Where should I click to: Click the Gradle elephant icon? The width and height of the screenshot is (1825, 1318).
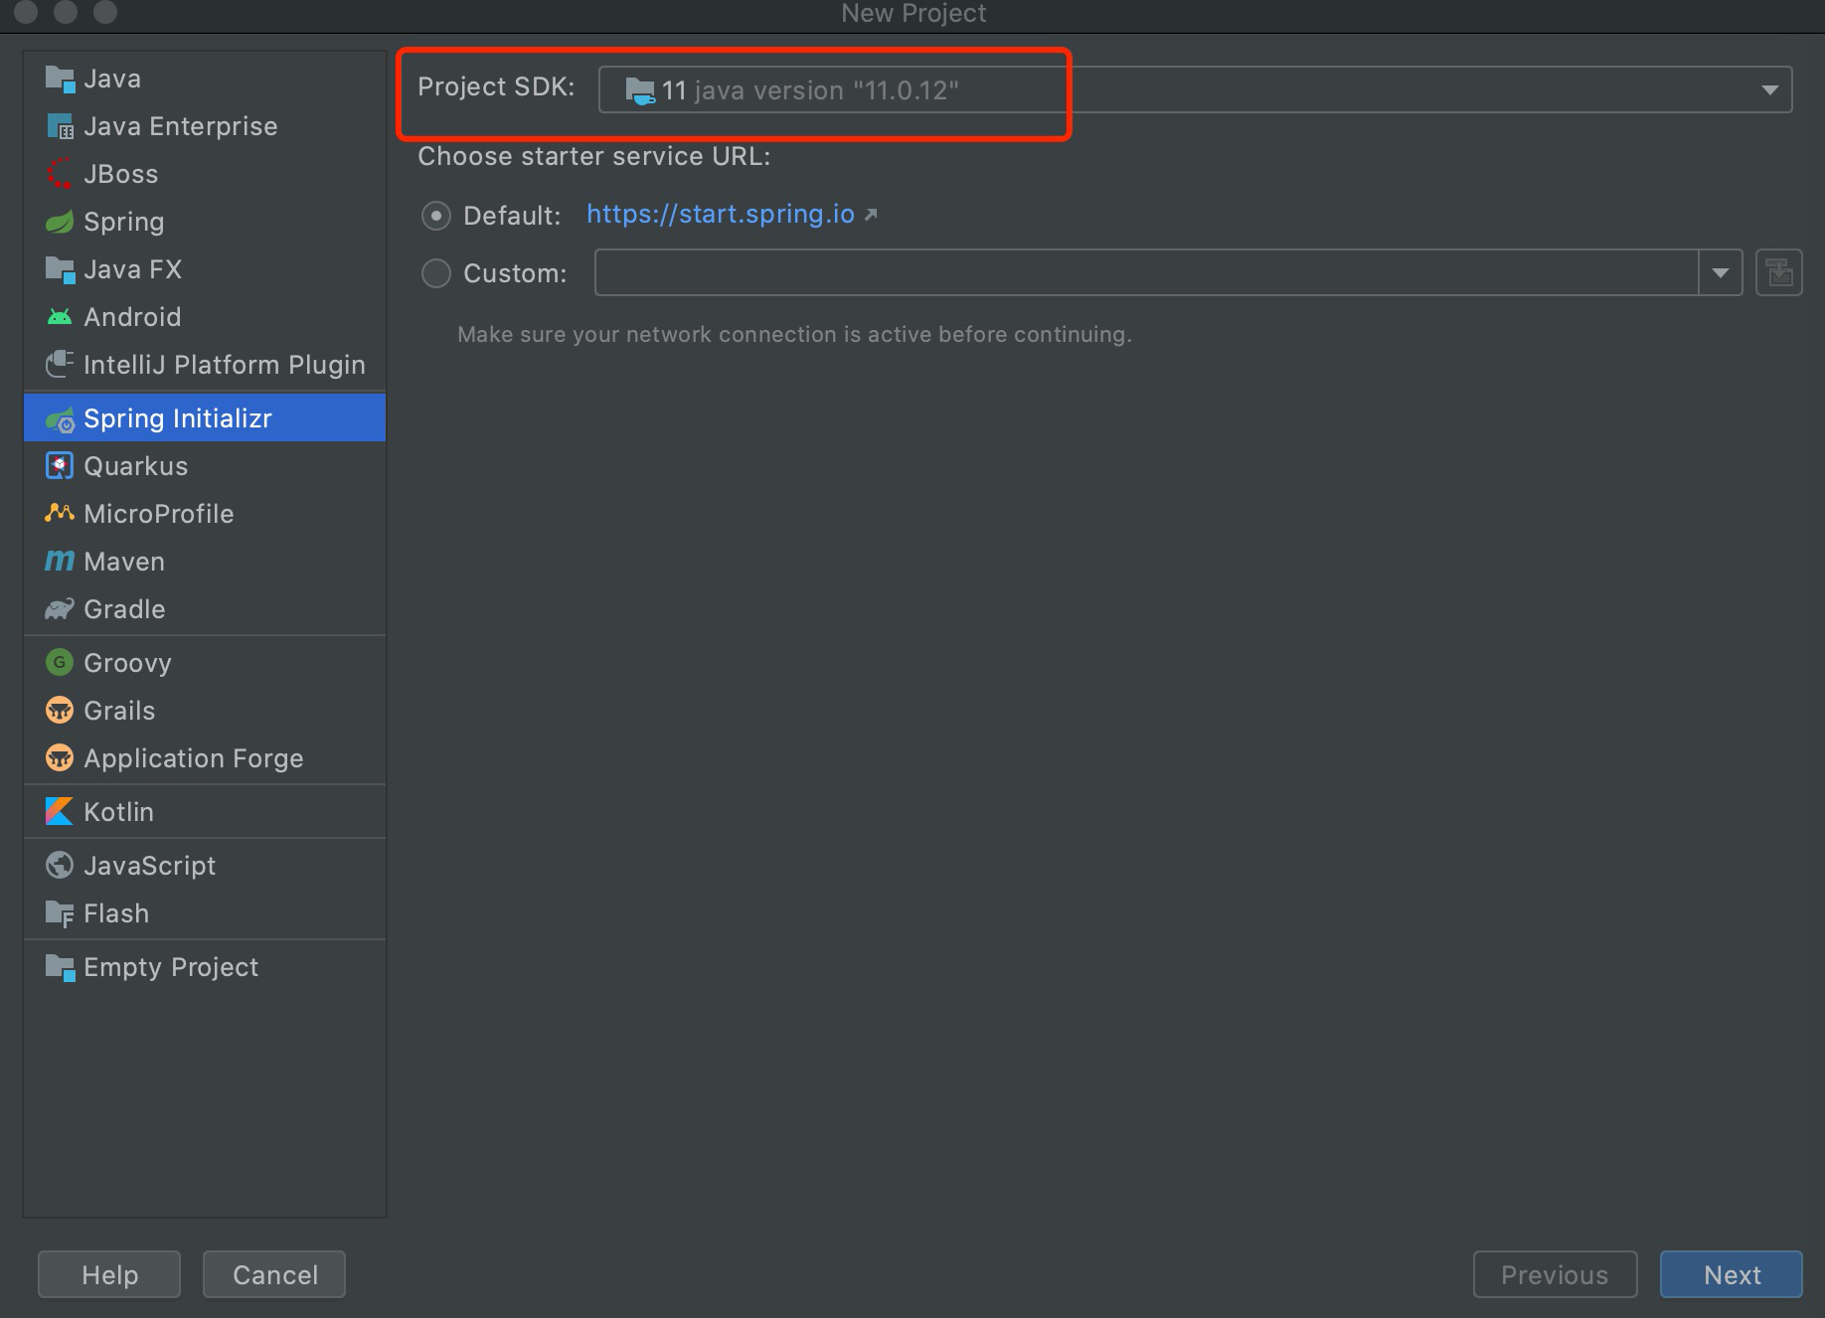pyautogui.click(x=60, y=609)
